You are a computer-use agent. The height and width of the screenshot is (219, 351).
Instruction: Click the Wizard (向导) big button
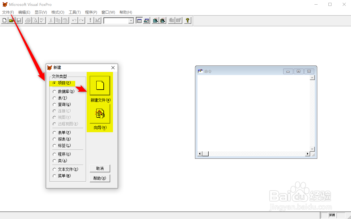pos(100,114)
